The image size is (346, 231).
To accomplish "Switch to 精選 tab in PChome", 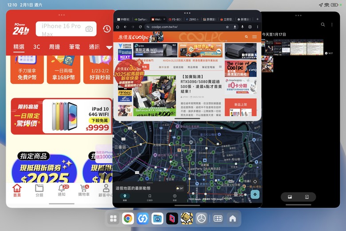I will pyautogui.click(x=19, y=47).
